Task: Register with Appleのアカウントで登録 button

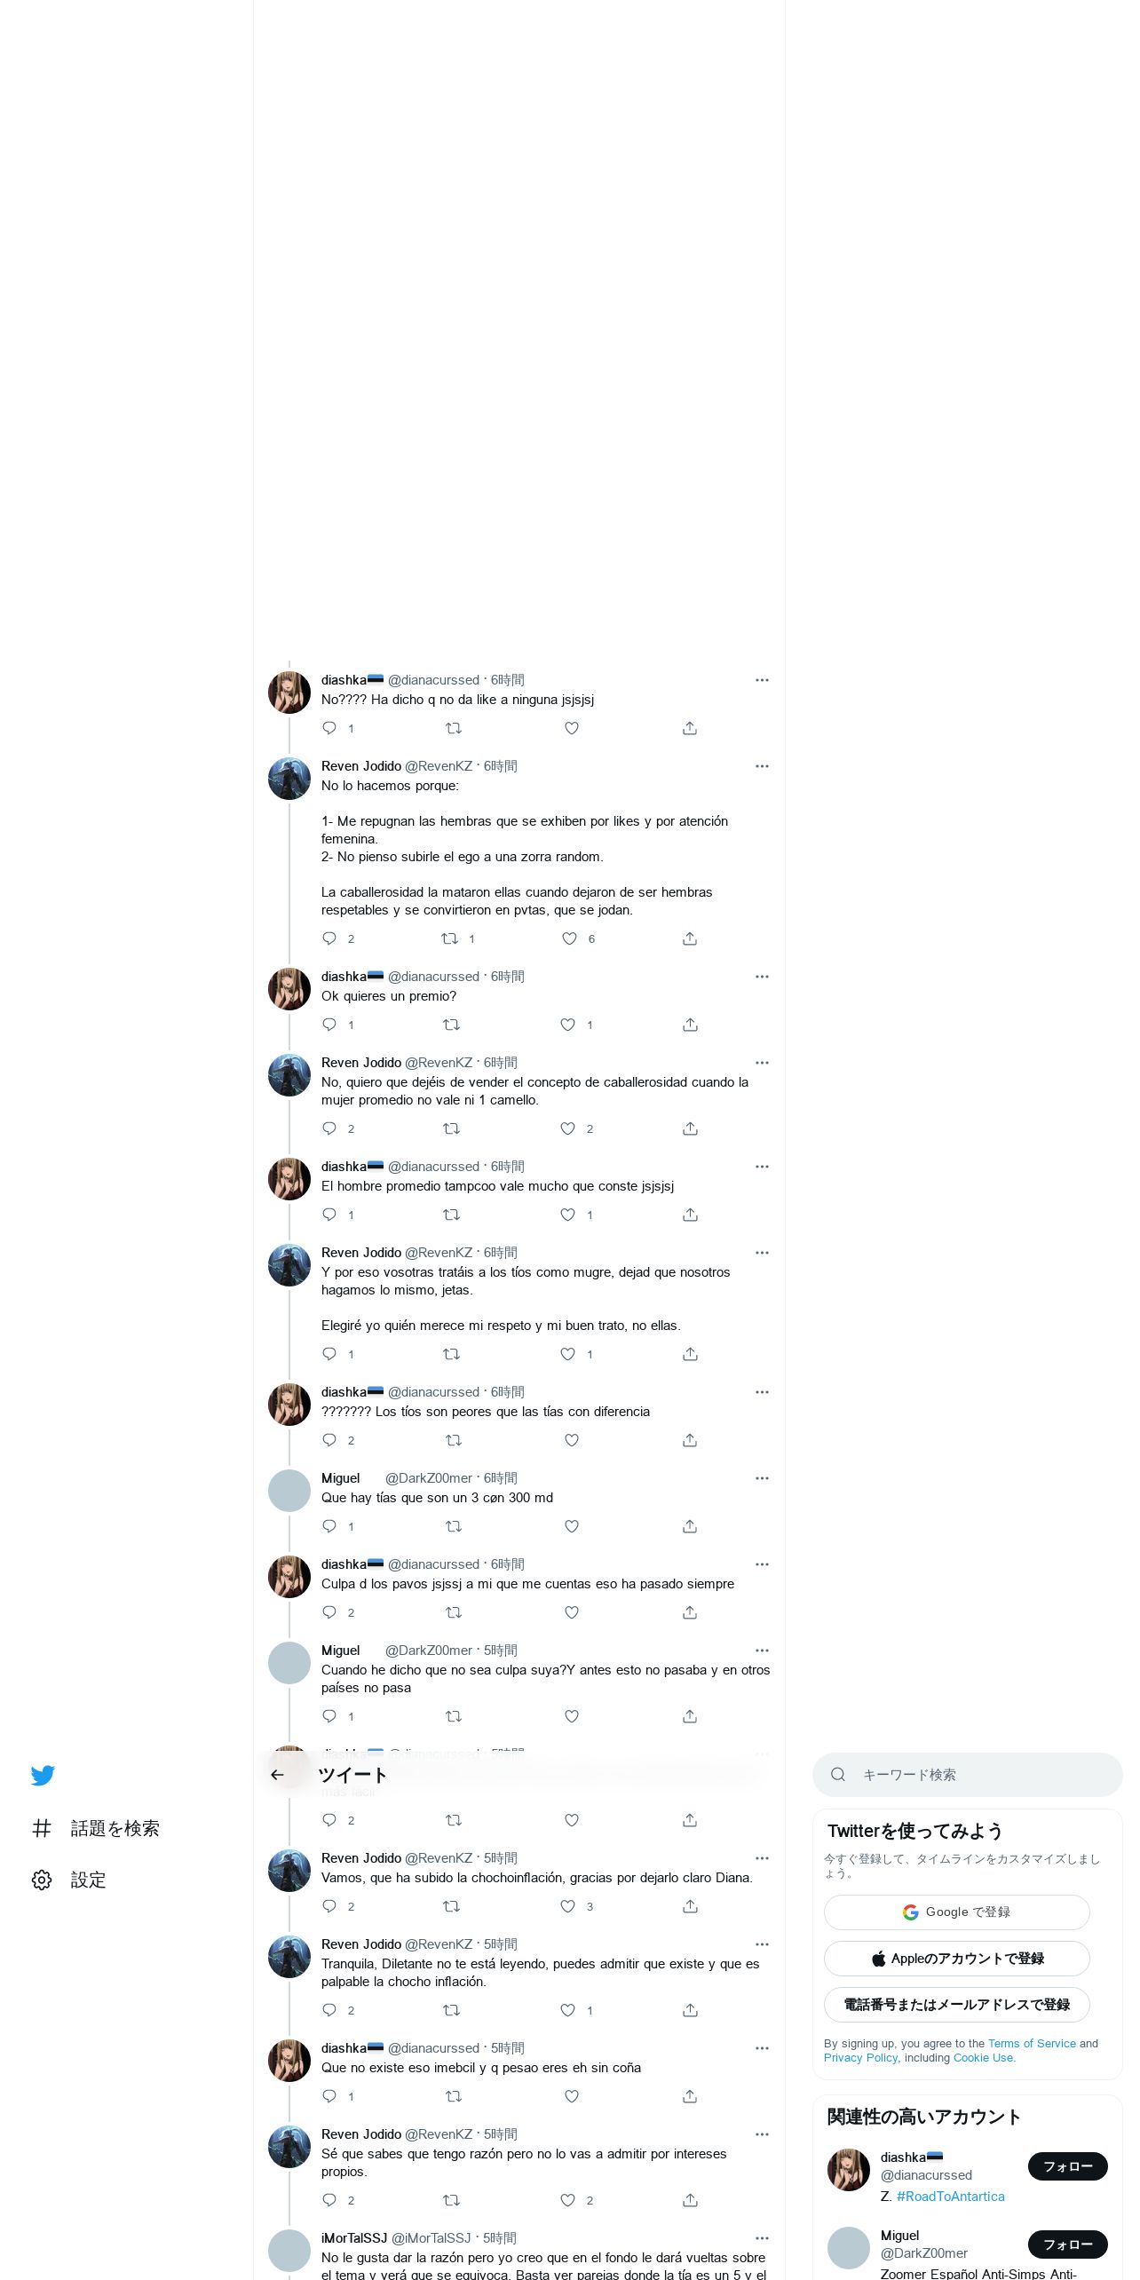Action: pos(957,1959)
